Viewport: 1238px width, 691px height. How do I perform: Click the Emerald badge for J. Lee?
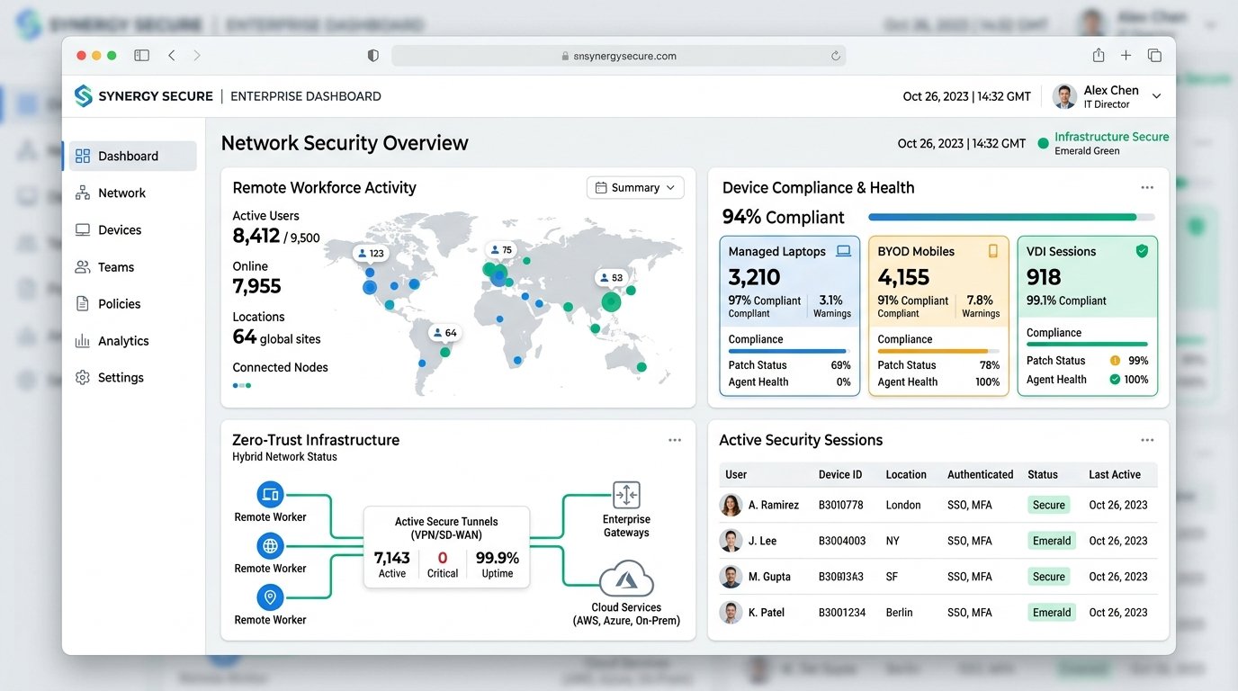1052,541
